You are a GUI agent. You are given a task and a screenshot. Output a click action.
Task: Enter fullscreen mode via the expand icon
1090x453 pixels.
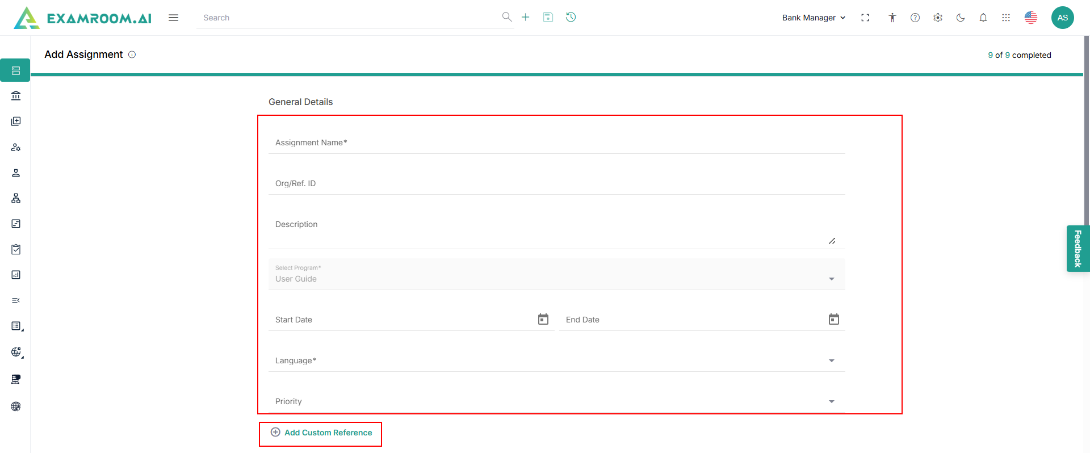tap(865, 18)
